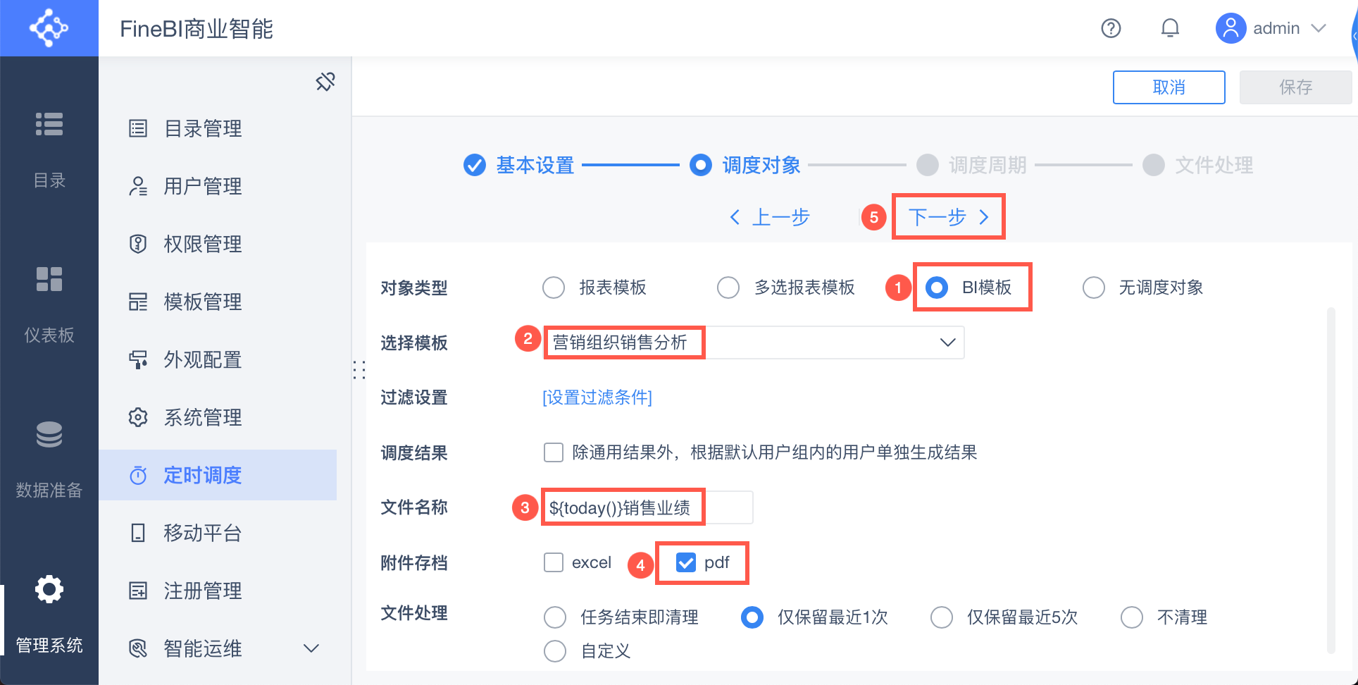Viewport: 1358px width, 685px height.
Task: Click the pin icon in the sidebar
Action: (x=325, y=82)
